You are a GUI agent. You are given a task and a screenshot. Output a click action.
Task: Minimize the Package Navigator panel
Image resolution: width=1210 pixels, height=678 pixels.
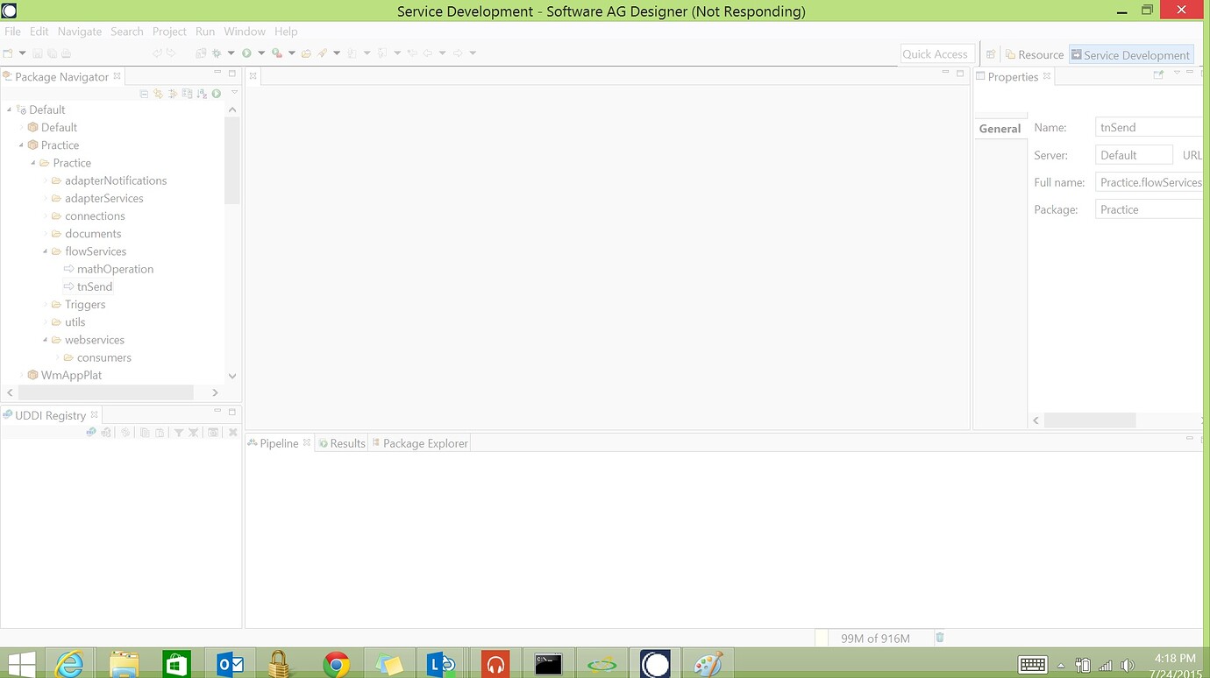[x=217, y=73]
